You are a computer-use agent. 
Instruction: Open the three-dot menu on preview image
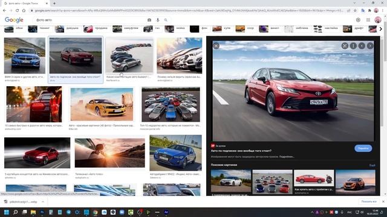353,46
